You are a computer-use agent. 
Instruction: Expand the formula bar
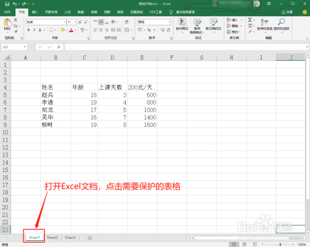307,47
